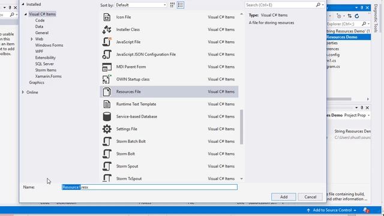Select the Runtime Text Template icon
384x216 pixels.
coord(107,104)
